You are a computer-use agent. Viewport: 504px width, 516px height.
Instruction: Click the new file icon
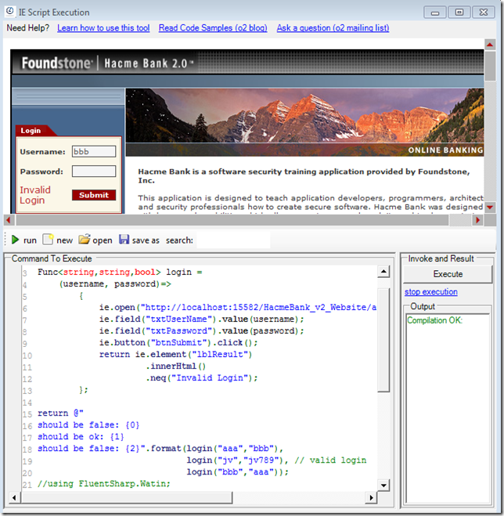48,240
